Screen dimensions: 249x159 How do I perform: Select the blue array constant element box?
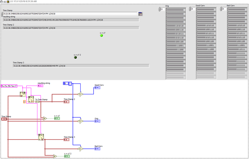click(x=70, y=84)
